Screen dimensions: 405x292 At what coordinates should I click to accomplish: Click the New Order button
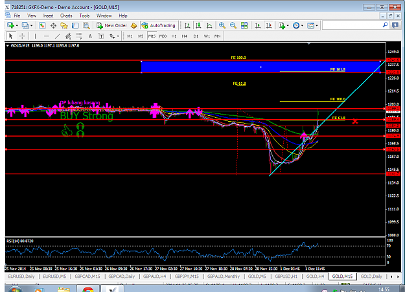coord(112,25)
